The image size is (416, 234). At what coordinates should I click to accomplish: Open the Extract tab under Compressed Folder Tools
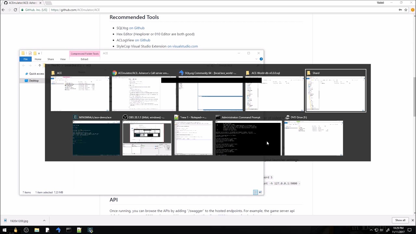coord(84,59)
